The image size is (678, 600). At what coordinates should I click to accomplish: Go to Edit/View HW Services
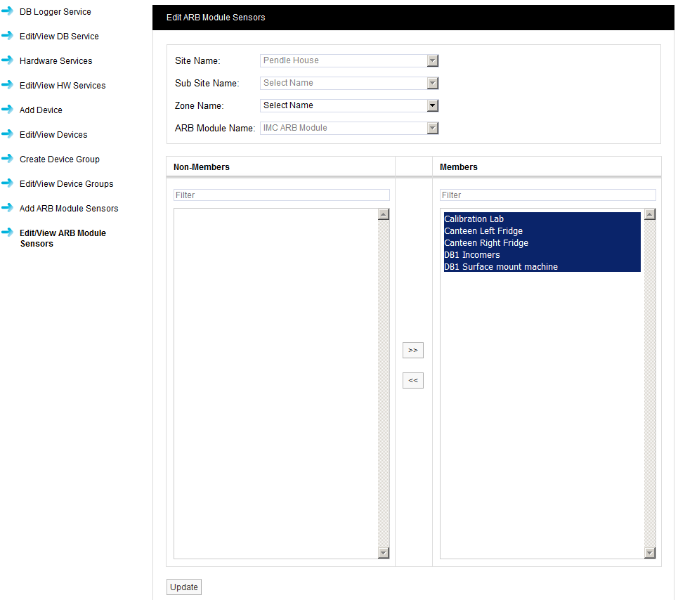(63, 86)
